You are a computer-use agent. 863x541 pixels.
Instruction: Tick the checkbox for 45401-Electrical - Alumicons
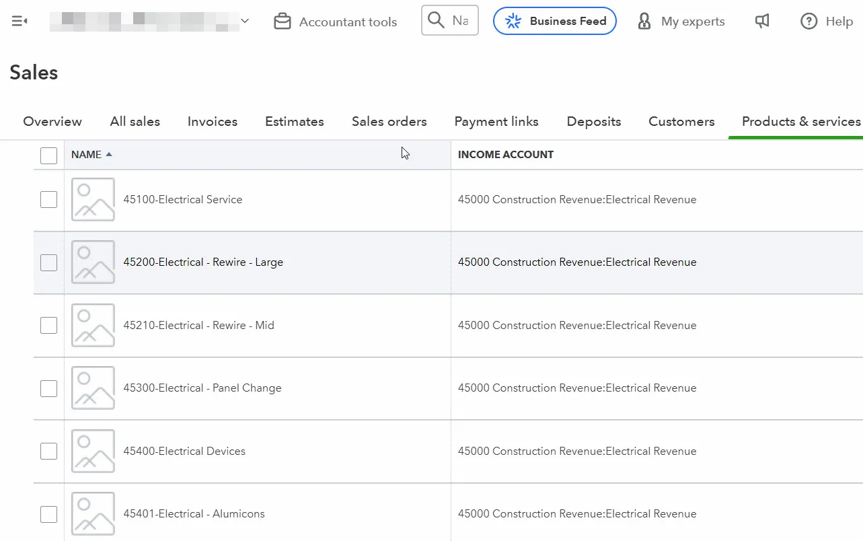pos(48,514)
